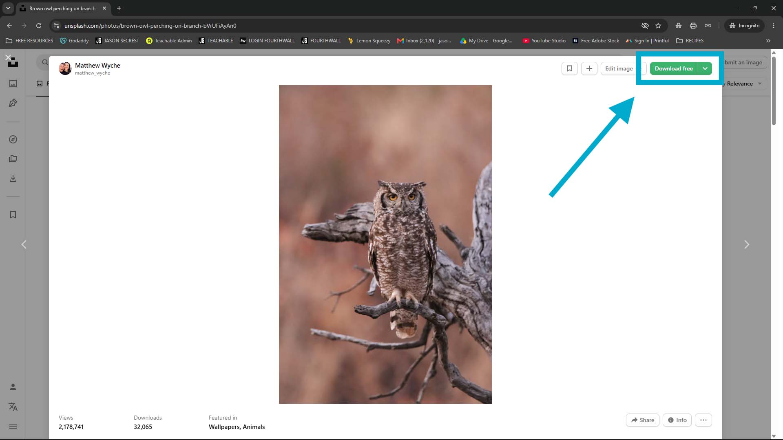Click Download free button
The width and height of the screenshot is (783, 440).
[x=674, y=68]
